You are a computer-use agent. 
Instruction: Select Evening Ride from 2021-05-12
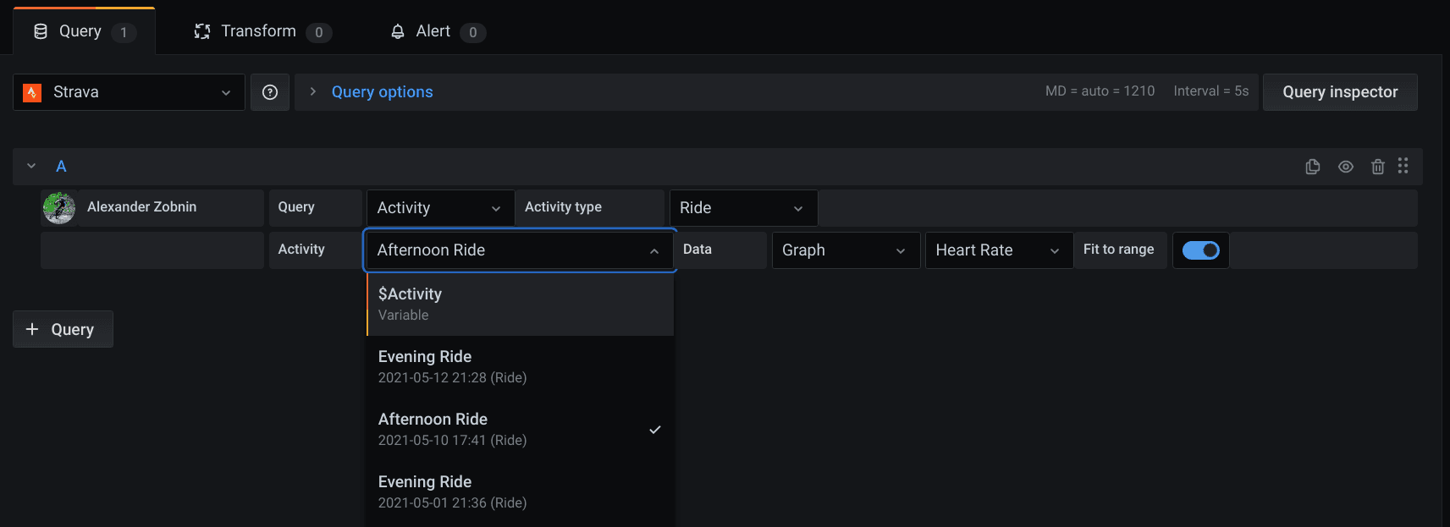pos(520,366)
